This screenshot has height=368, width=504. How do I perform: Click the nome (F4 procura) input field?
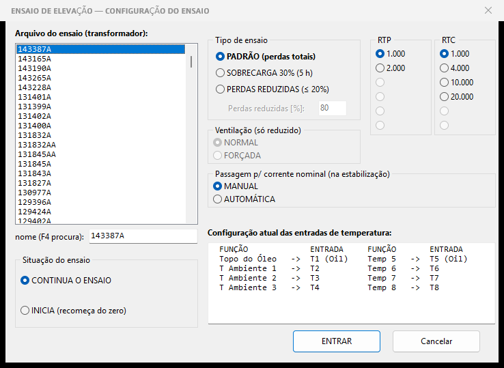pyautogui.click(x=143, y=236)
